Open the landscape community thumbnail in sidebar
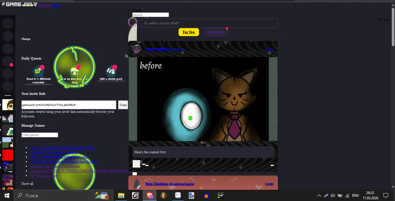The height and width of the screenshot is (201, 395). pyautogui.click(x=7, y=143)
